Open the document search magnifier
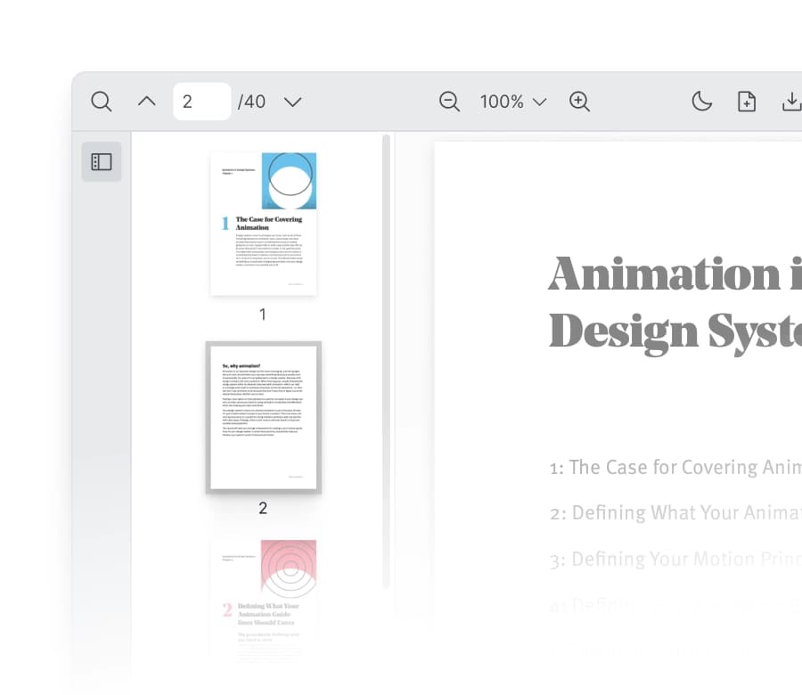 tap(102, 102)
